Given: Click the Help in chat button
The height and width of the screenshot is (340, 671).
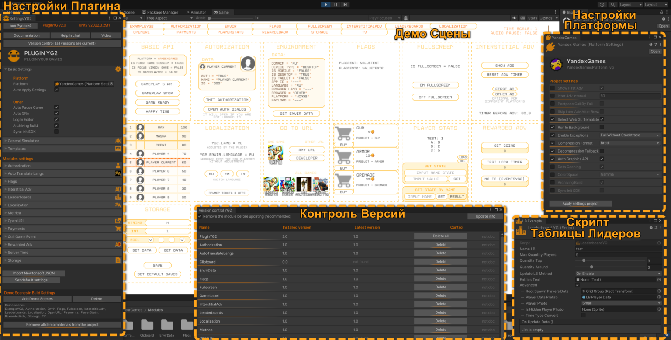Looking at the screenshot, I should (70, 35).
